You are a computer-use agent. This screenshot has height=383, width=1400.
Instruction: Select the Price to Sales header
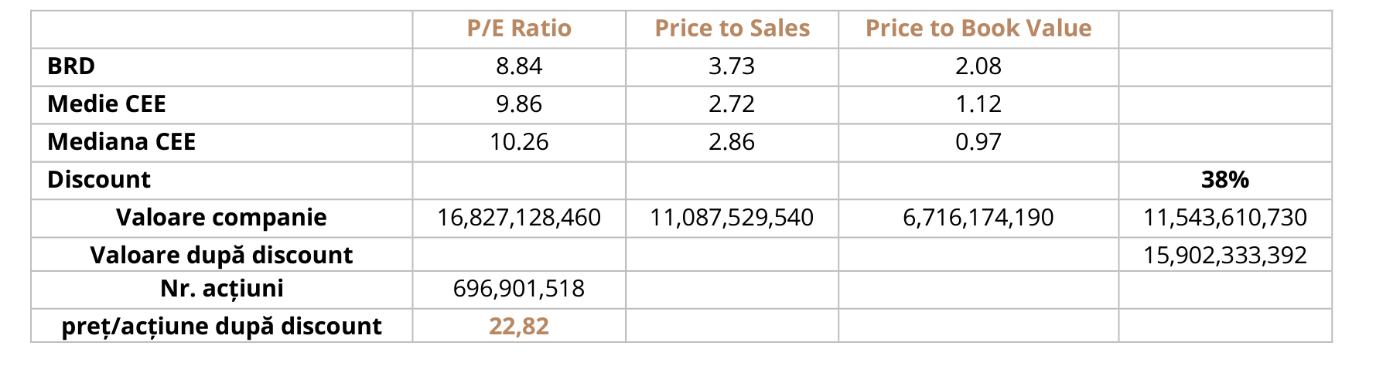pyautogui.click(x=732, y=29)
